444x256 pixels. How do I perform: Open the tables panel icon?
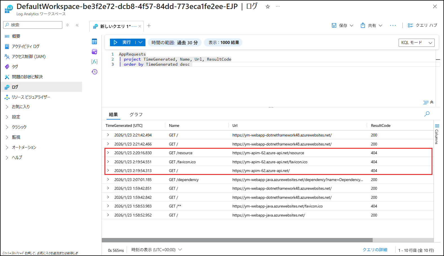pyautogui.click(x=94, y=41)
